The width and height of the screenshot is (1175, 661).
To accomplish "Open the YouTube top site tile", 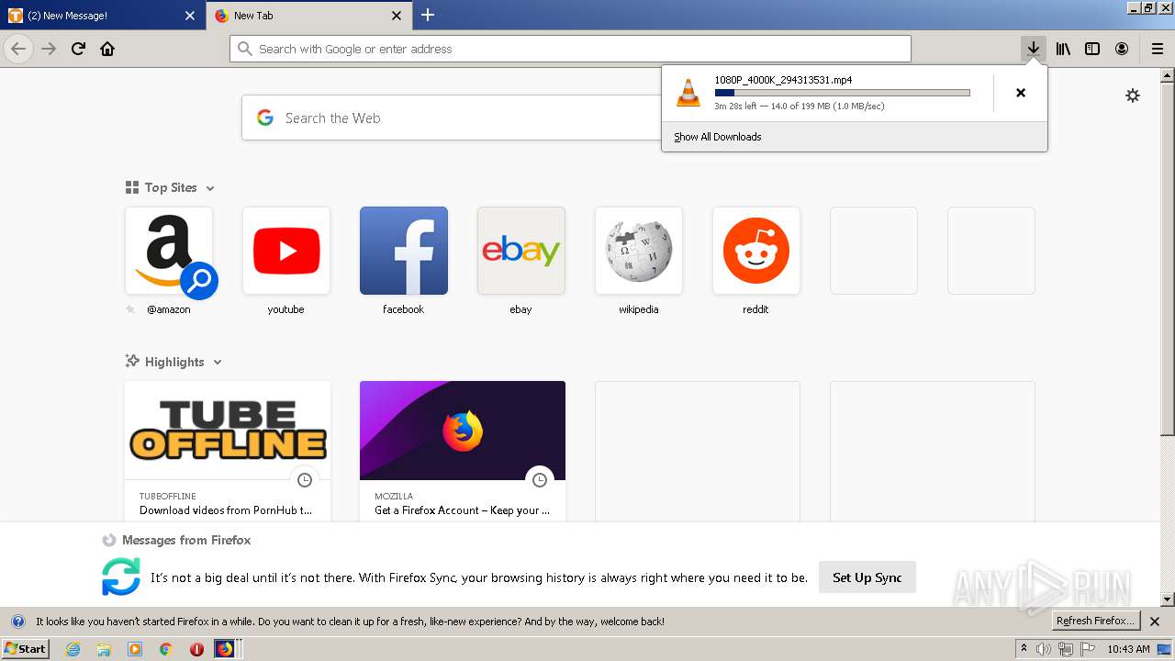I will (286, 251).
